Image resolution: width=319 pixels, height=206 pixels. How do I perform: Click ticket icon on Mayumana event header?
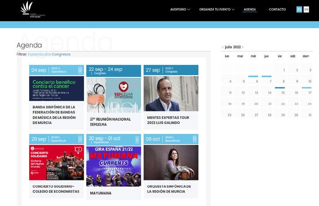[137, 139]
